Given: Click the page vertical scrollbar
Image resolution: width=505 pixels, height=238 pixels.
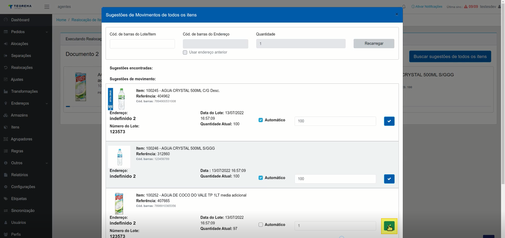Looking at the screenshot, I should click(x=503, y=119).
